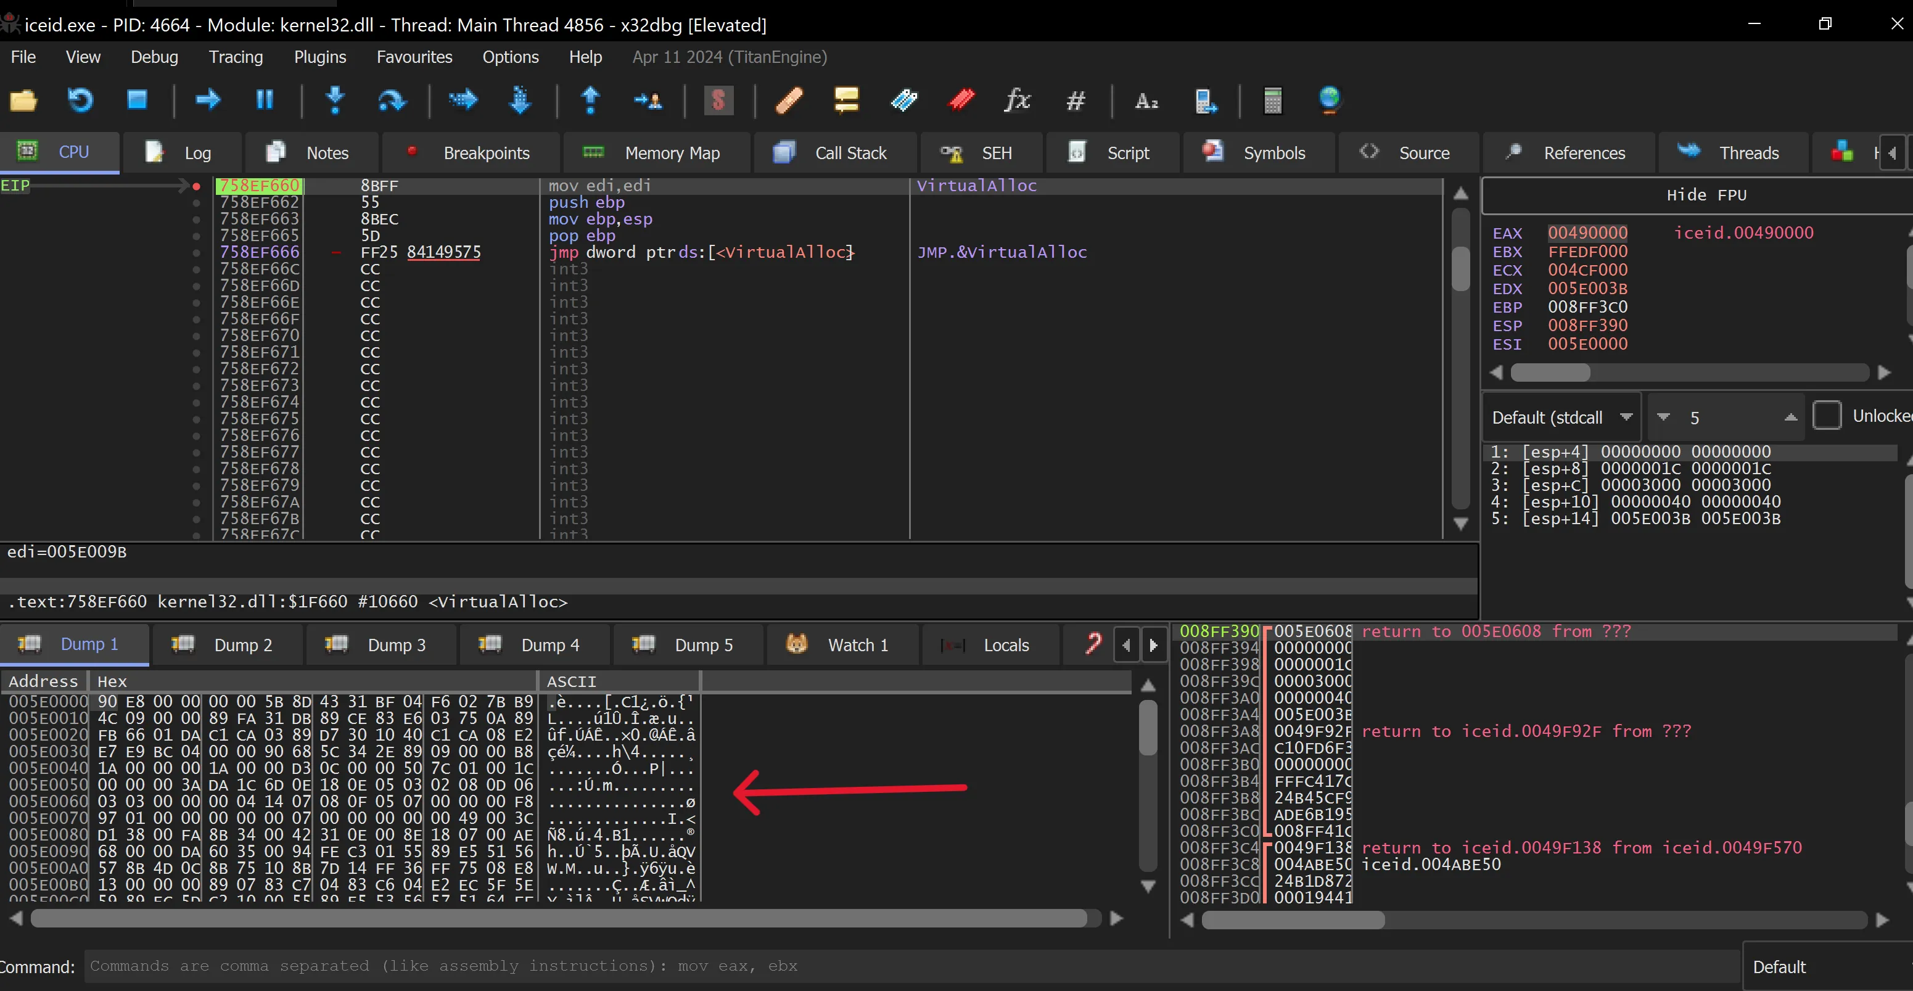Execute till return with the up-arrow icon
Image resolution: width=1913 pixels, height=991 pixels.
(591, 101)
